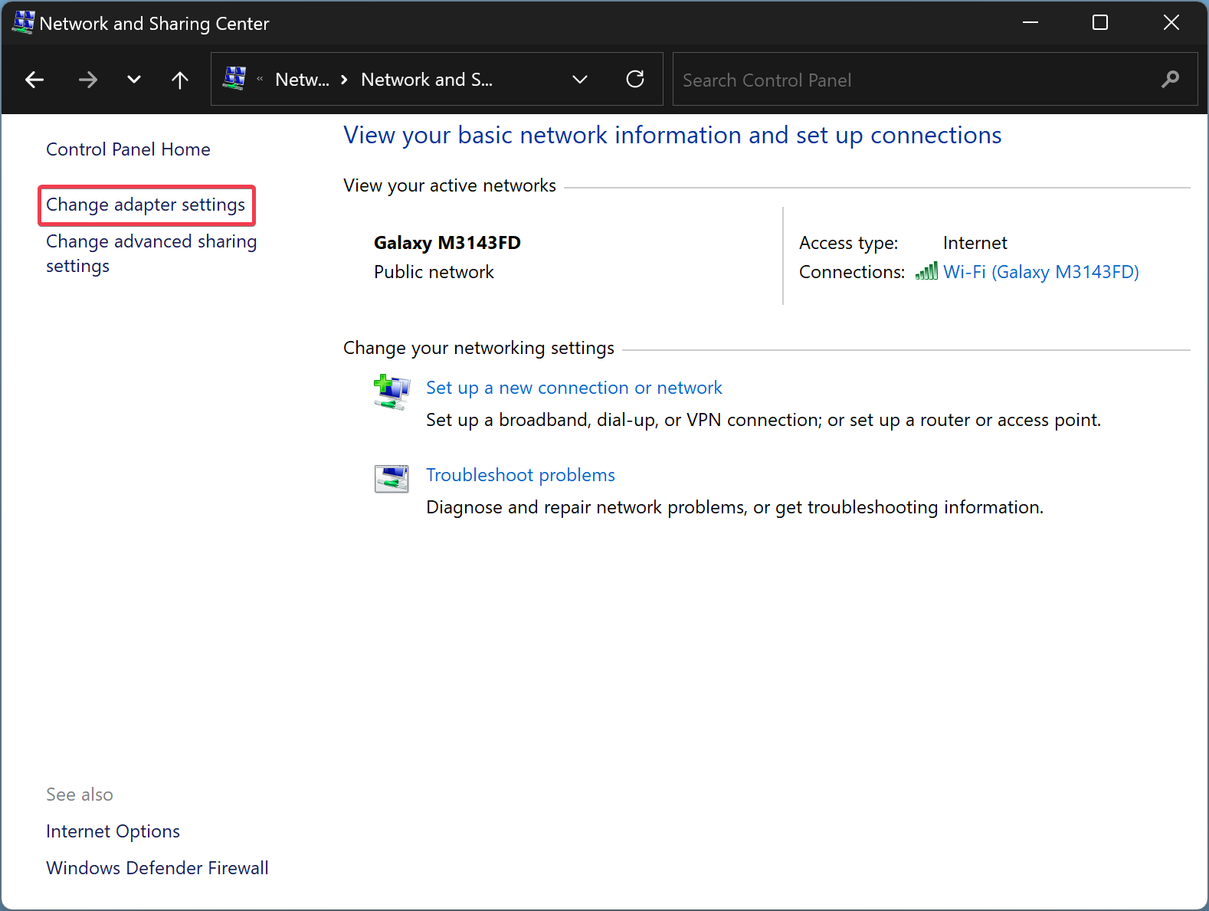Click the 'Galaxy M3143FD' network name

click(447, 243)
